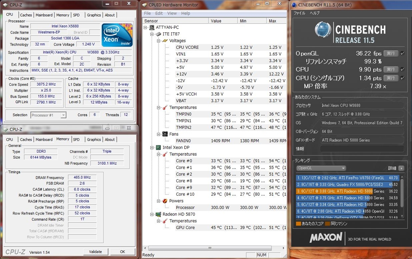Open the File menu in Hardware Monitor
The height and width of the screenshot is (259, 412).
click(x=147, y=13)
